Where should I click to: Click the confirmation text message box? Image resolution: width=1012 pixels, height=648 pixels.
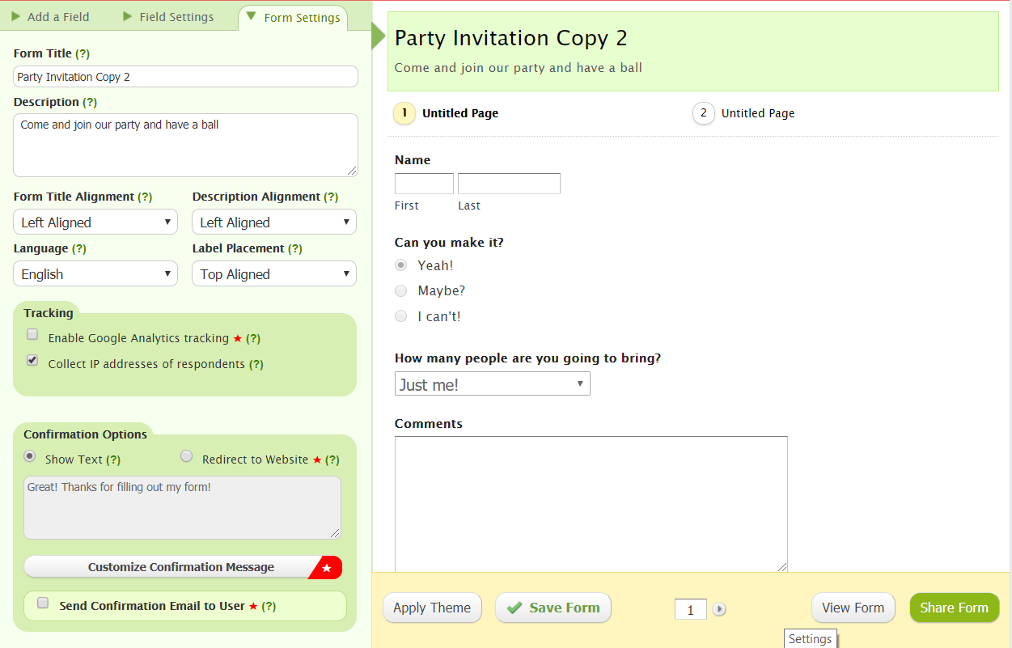point(182,507)
